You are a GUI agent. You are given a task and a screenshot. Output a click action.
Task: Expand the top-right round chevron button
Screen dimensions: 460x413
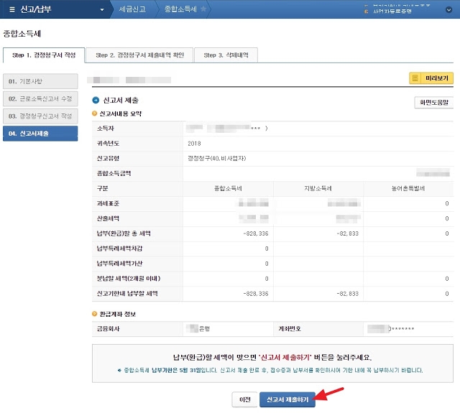[448, 9]
